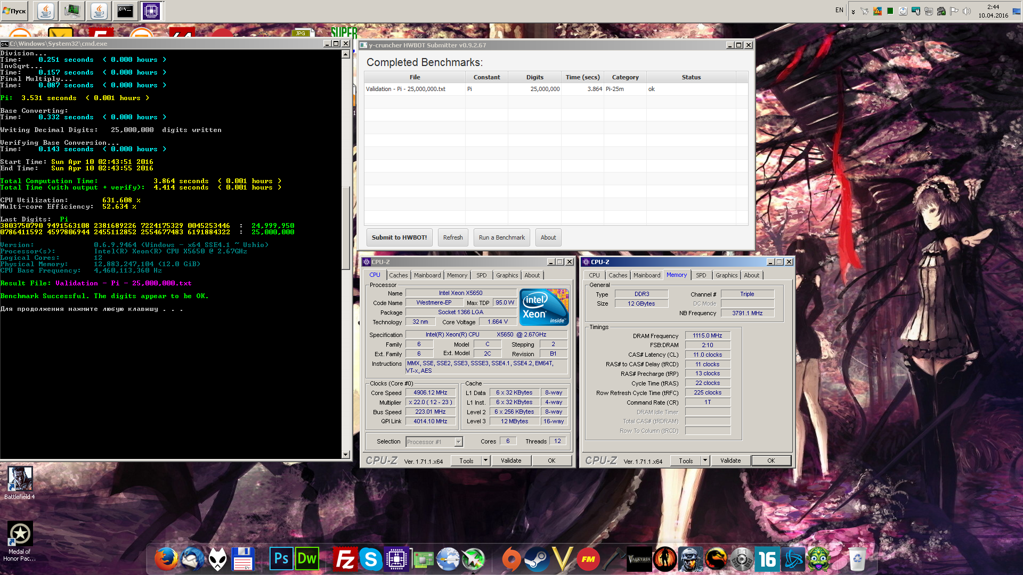Click the Status column header

pyautogui.click(x=691, y=77)
